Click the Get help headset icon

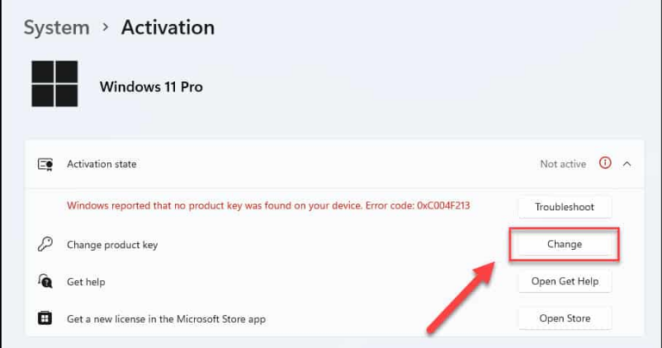pos(45,281)
